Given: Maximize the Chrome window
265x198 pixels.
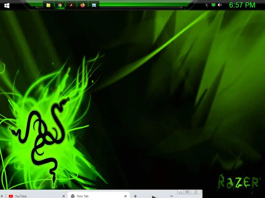Looking at the screenshot, I should tap(187, 192).
